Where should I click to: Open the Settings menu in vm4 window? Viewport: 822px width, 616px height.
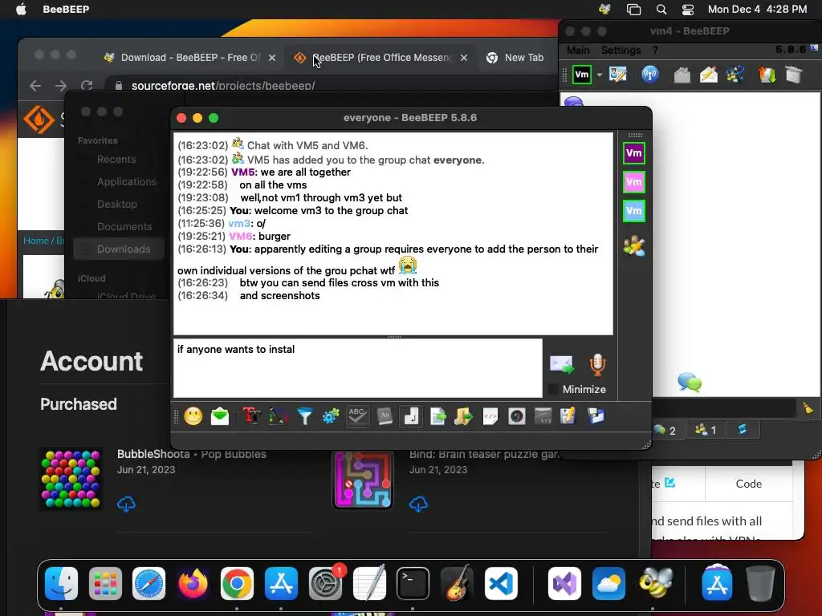[x=621, y=51]
